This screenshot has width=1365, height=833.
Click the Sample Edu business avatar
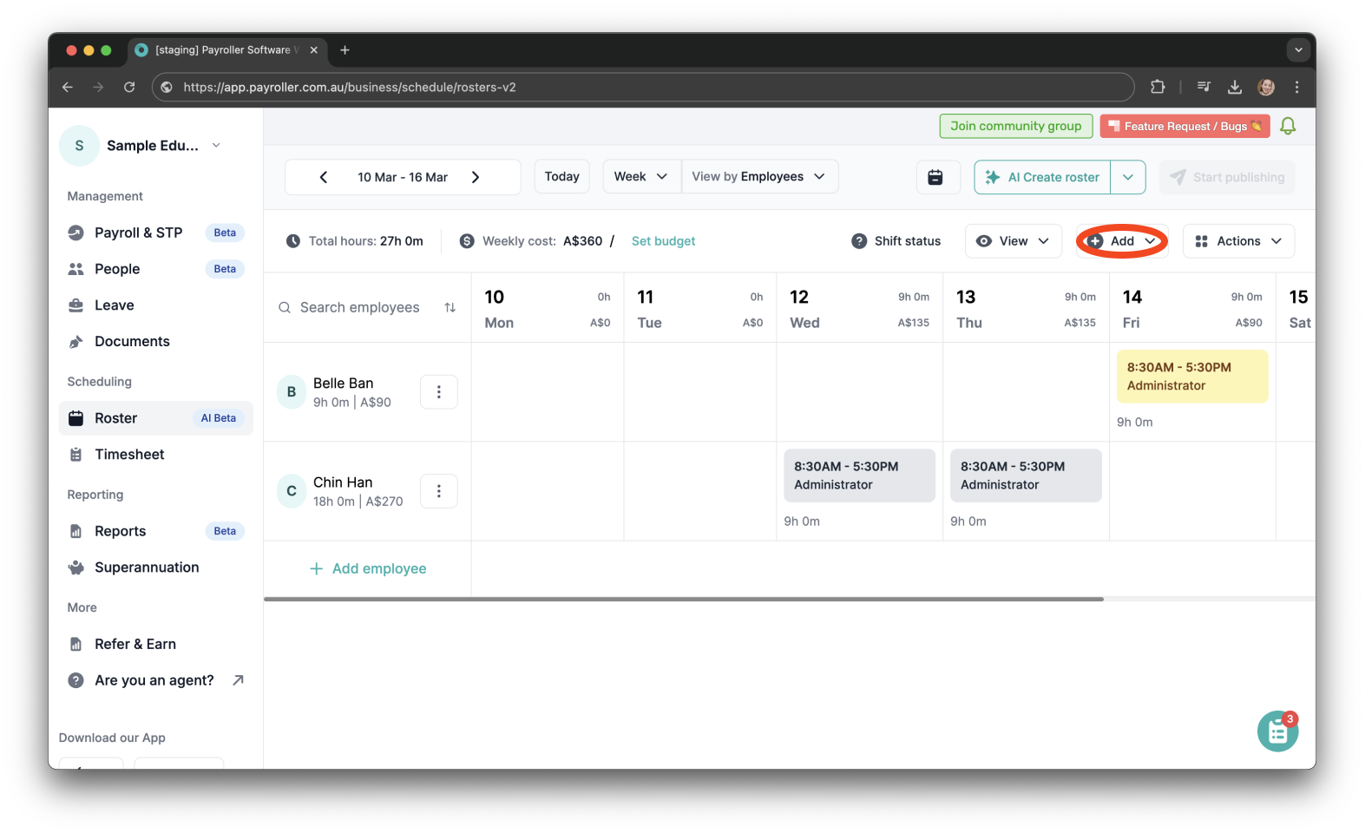(x=79, y=146)
